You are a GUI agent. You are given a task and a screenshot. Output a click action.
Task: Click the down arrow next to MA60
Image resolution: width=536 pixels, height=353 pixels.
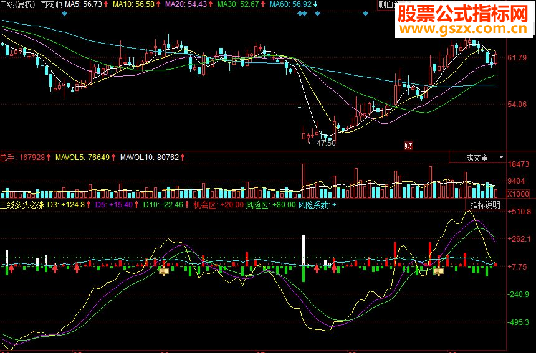pos(315,4)
